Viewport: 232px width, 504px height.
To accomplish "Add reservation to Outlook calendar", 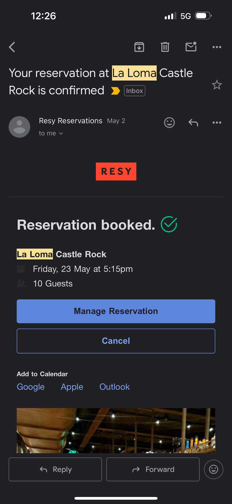I will pos(115,387).
